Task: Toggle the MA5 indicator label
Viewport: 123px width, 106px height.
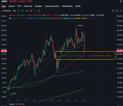Action: click(14, 18)
